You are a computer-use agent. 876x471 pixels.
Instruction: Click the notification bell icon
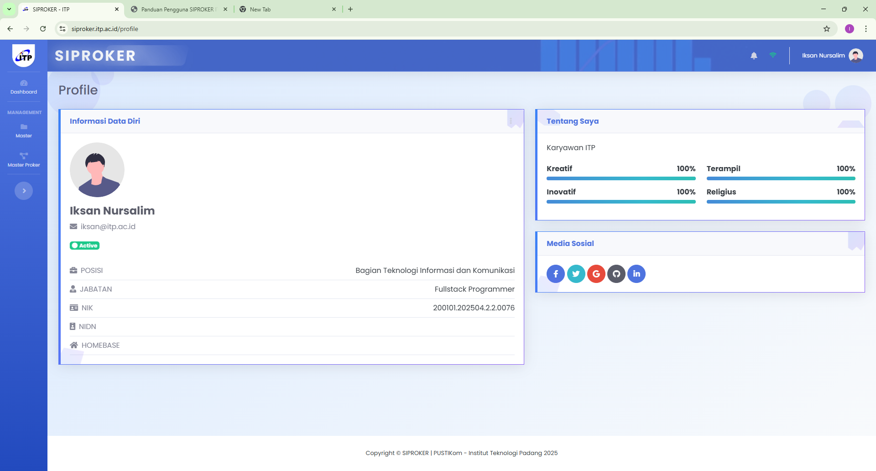[754, 56]
